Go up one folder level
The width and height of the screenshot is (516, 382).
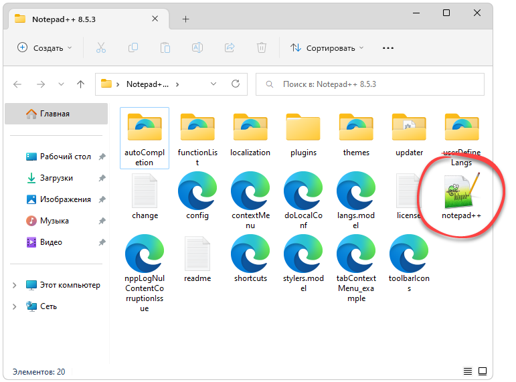pyautogui.click(x=80, y=84)
